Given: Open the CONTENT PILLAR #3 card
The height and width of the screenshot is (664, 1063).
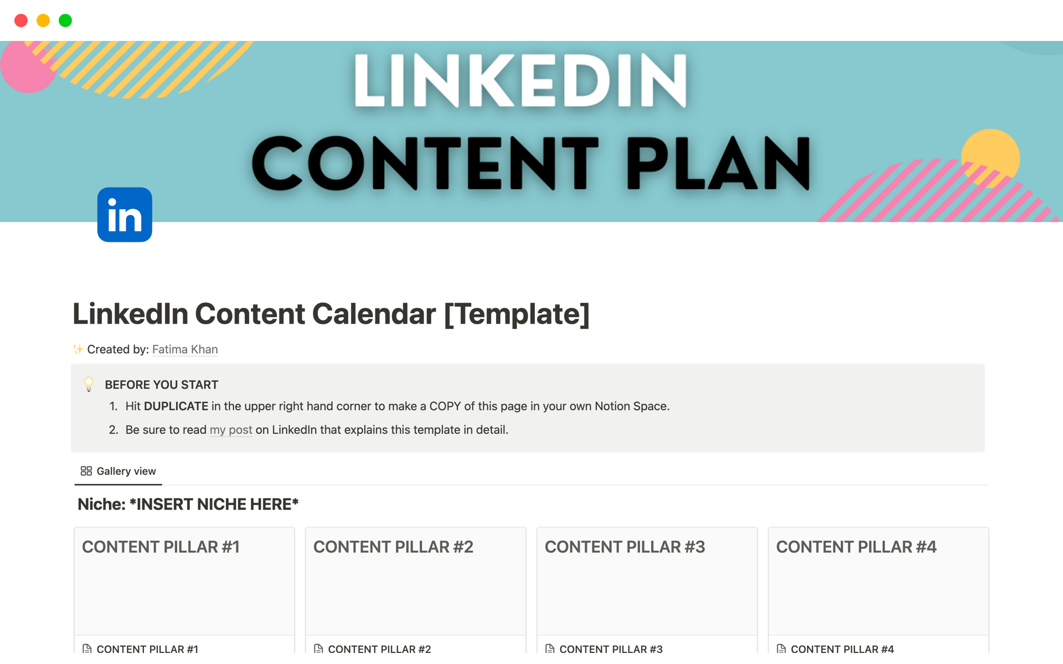Looking at the screenshot, I should (647, 581).
